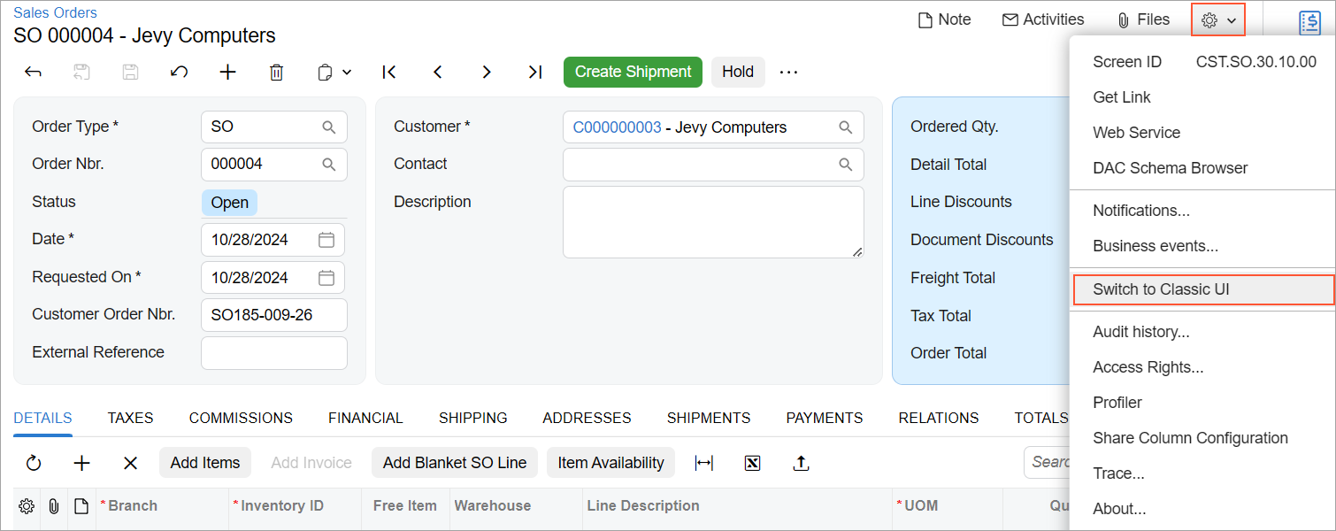Go to the last record
The height and width of the screenshot is (531, 1336).
[534, 73]
